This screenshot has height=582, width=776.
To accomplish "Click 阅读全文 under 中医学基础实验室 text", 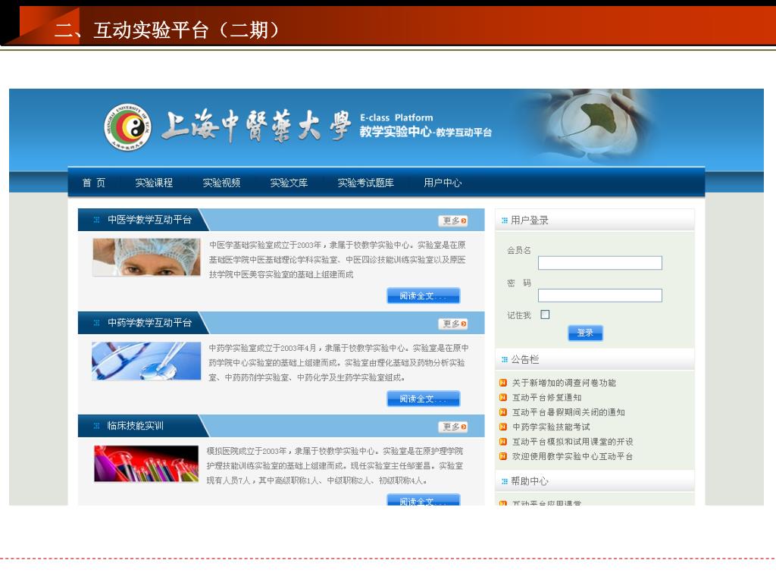I will click(x=423, y=296).
